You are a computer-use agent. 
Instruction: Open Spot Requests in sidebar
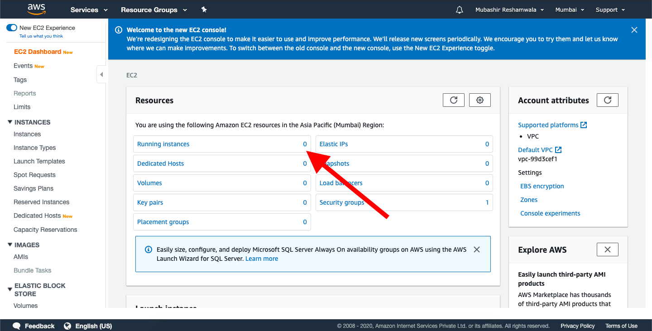point(34,175)
